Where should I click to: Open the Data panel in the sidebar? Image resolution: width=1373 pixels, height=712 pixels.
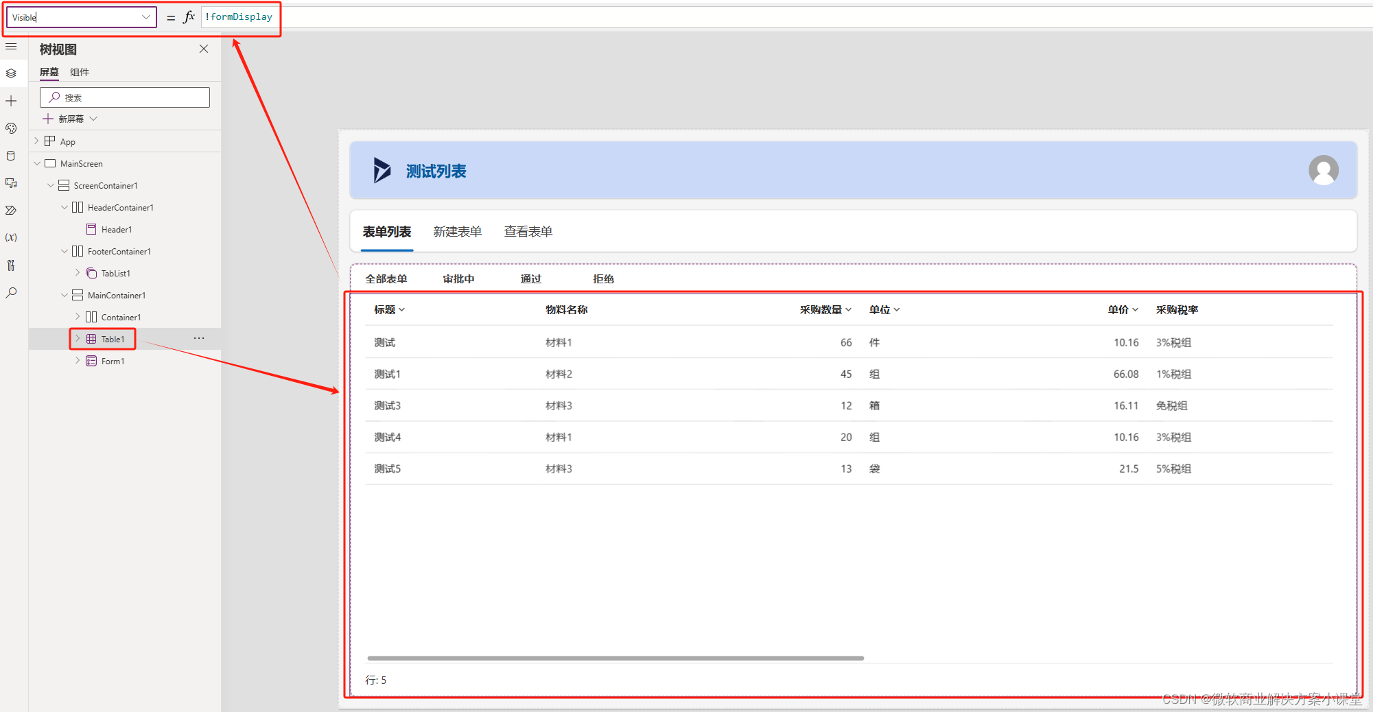click(11, 155)
